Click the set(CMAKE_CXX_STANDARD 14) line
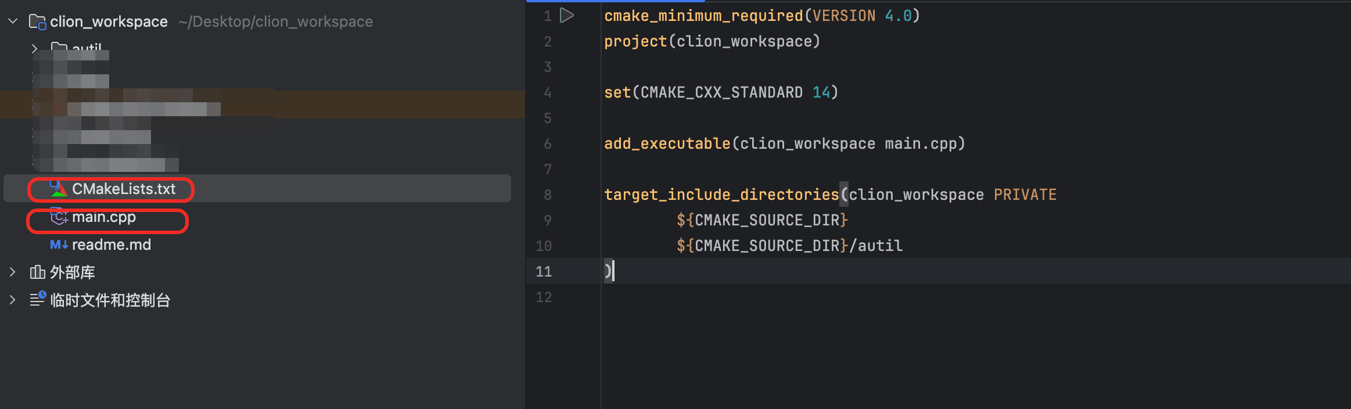The image size is (1351, 409). tap(721, 92)
